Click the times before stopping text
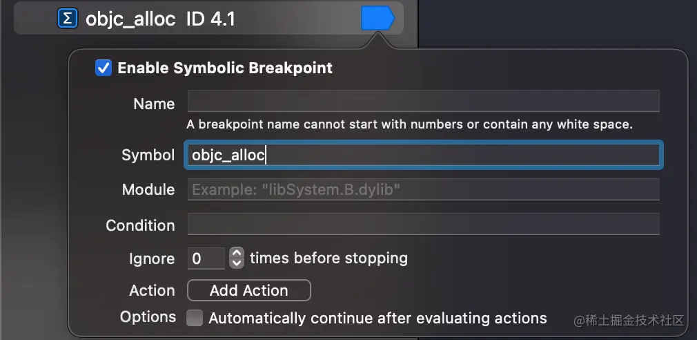 [329, 258]
